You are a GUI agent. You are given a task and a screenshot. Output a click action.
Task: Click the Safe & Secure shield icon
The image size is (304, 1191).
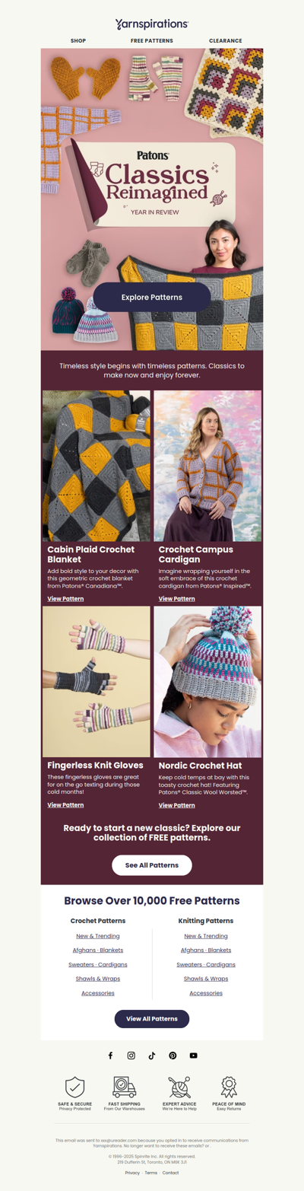(x=74, y=1087)
